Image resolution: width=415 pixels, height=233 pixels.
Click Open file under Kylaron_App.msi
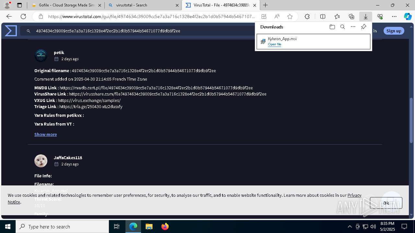pos(274,44)
